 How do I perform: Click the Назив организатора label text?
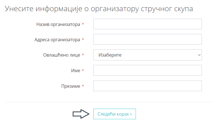58,24
